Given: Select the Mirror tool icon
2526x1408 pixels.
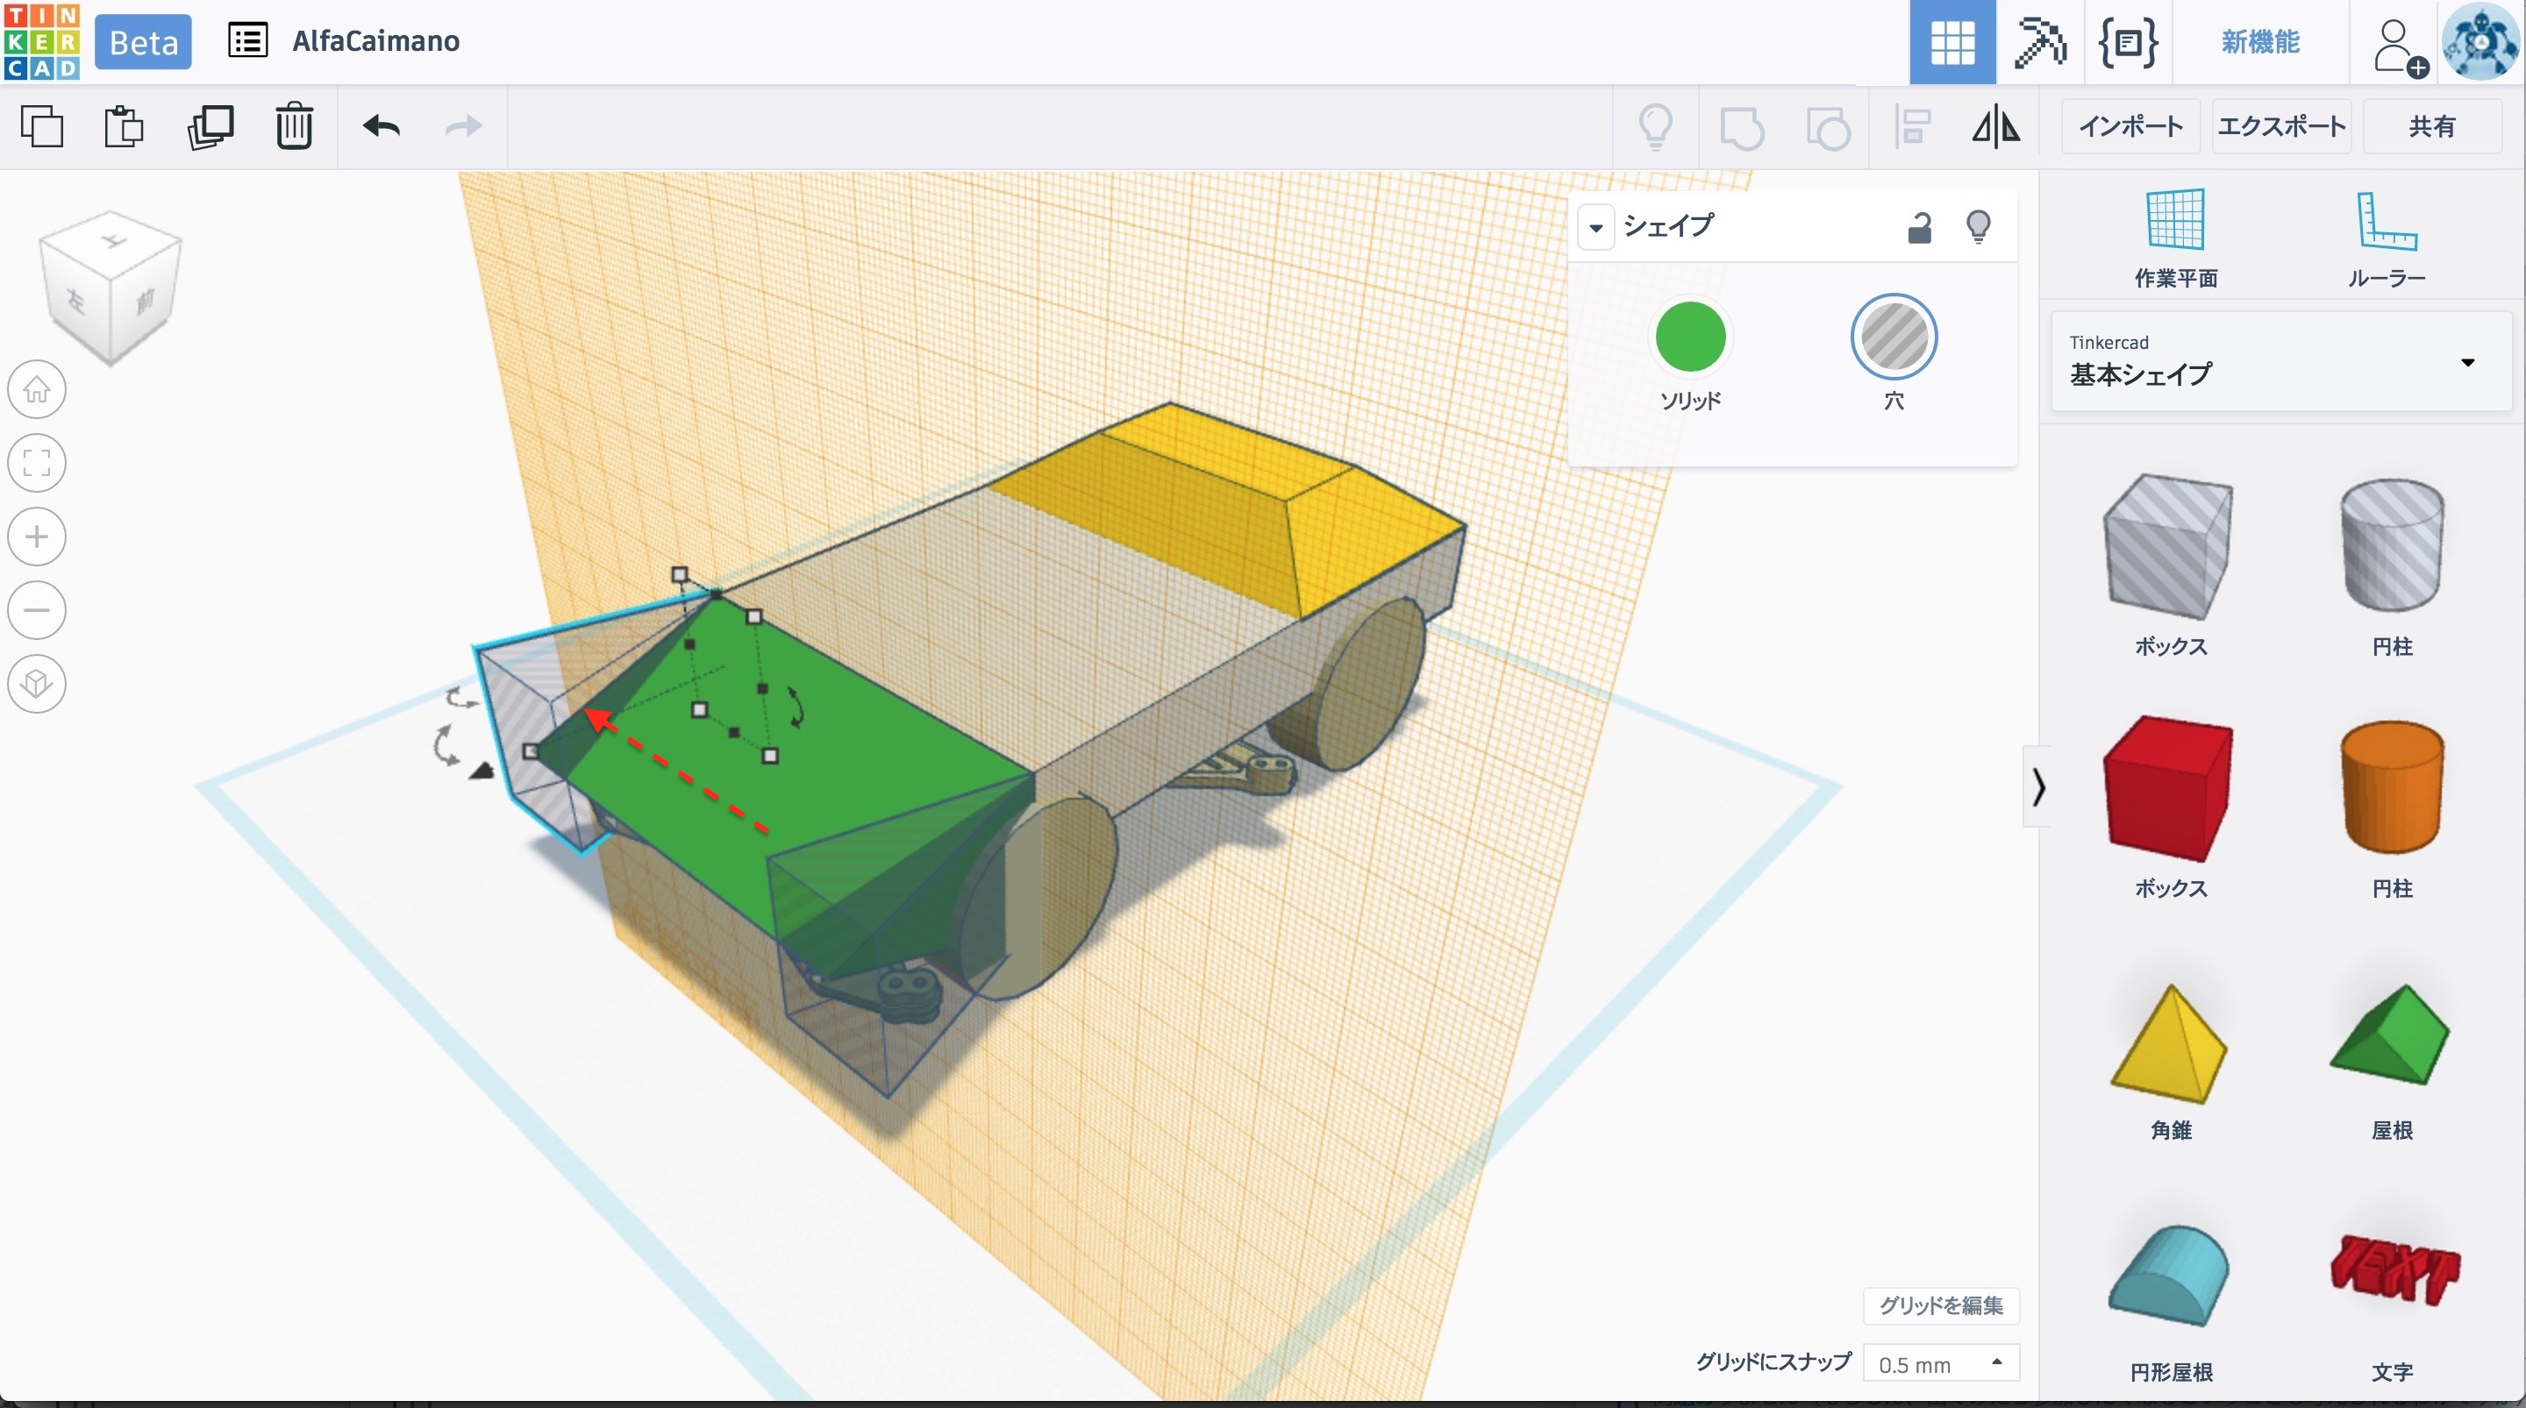Looking at the screenshot, I should [x=1995, y=126].
